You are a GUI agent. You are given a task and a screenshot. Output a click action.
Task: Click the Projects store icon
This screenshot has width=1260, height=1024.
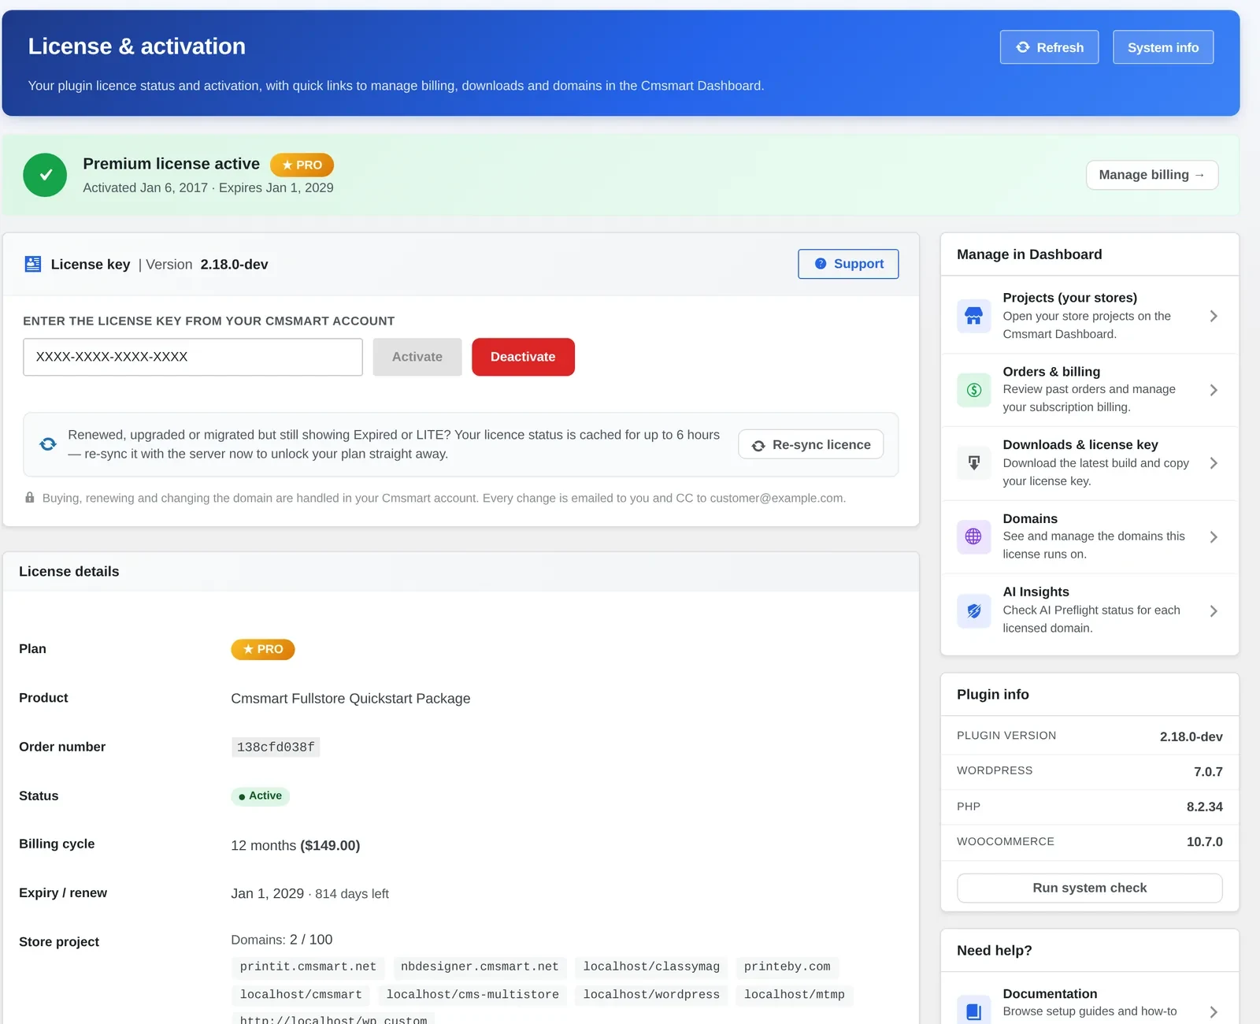click(x=974, y=316)
